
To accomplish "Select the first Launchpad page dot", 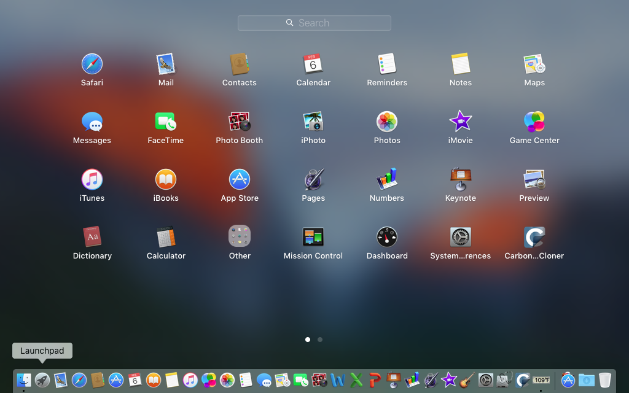I will 308,340.
